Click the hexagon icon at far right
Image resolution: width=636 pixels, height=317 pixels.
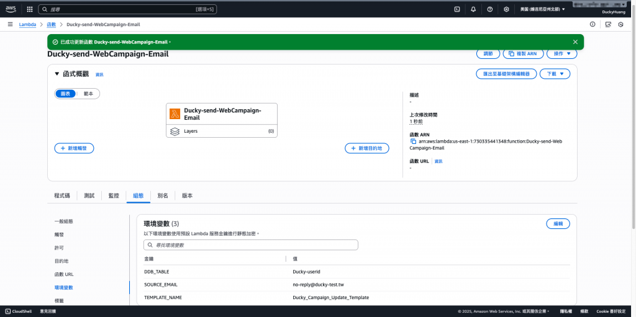coord(620,24)
